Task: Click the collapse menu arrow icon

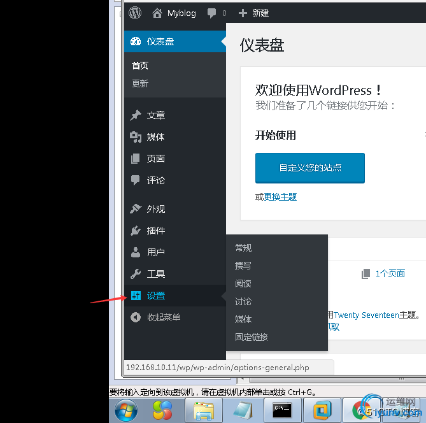Action: pos(136,317)
